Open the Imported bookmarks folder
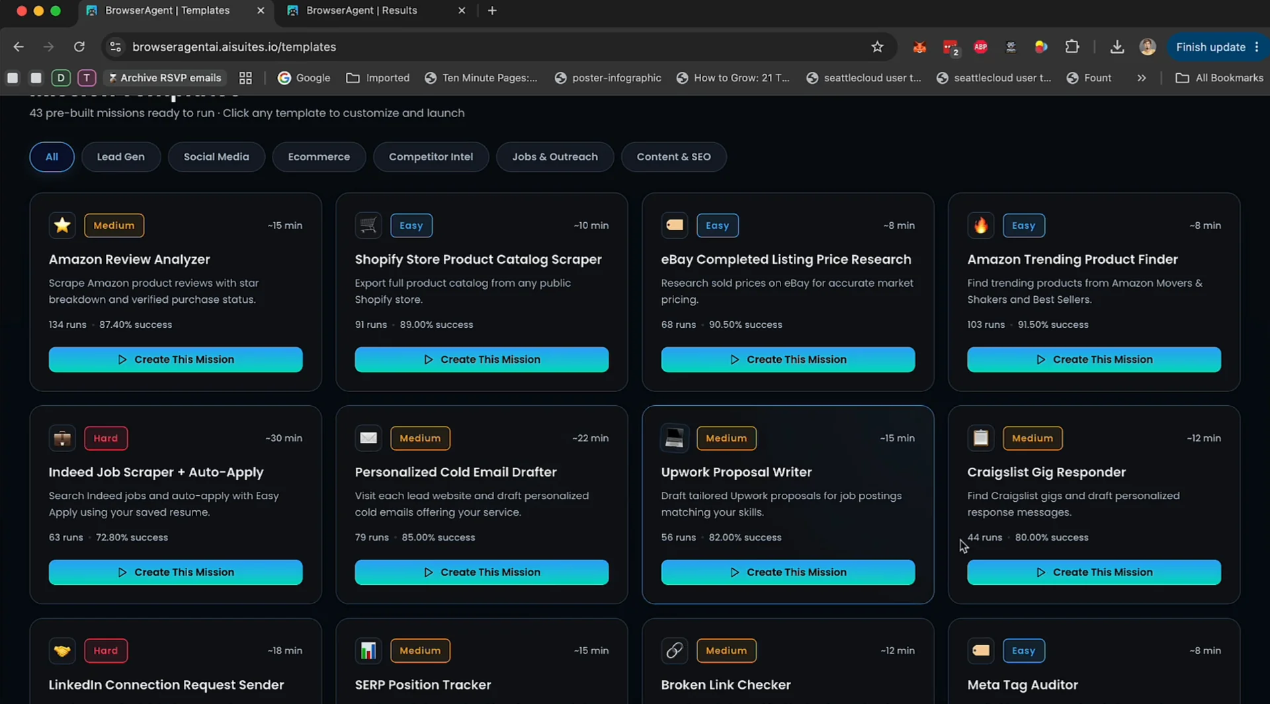This screenshot has width=1270, height=704. pyautogui.click(x=378, y=78)
